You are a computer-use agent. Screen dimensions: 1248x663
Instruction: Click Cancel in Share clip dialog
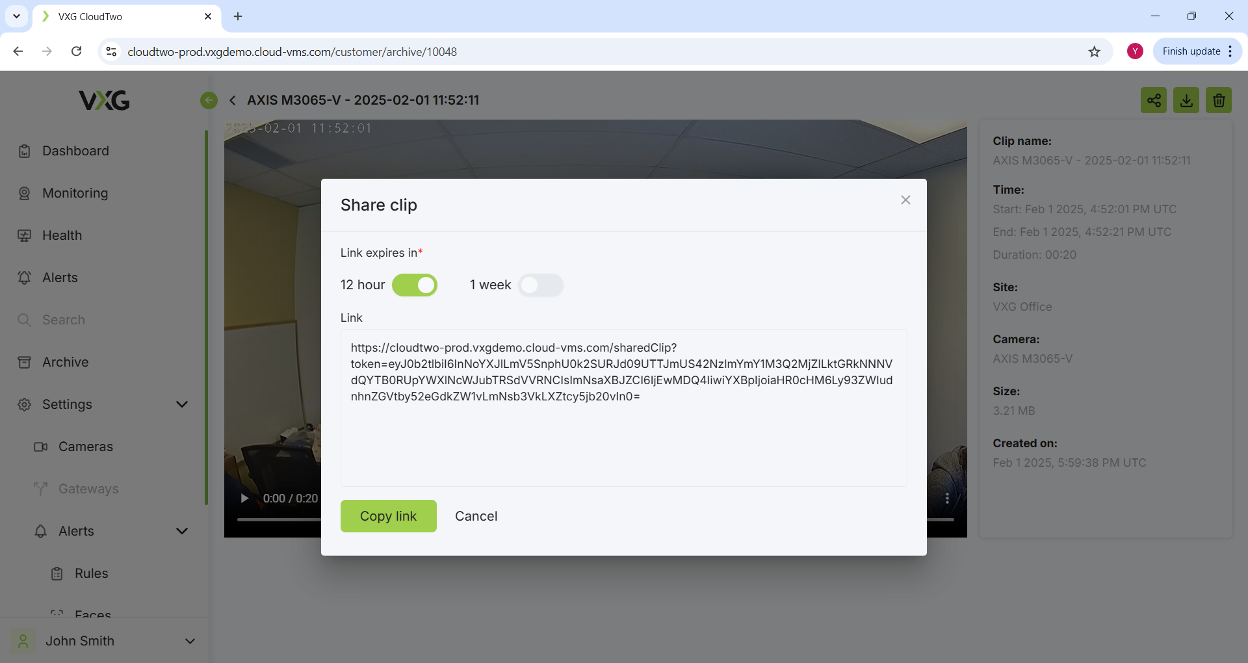[476, 516]
